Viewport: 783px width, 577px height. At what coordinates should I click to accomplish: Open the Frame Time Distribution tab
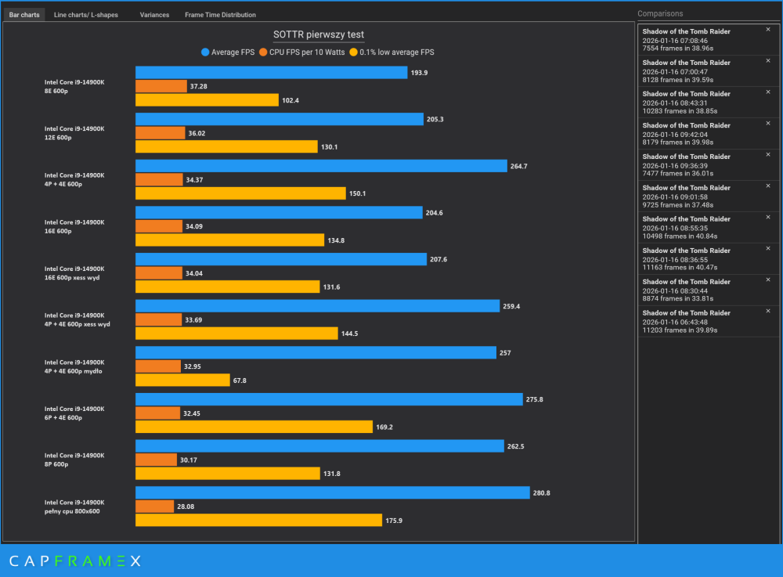pos(220,15)
